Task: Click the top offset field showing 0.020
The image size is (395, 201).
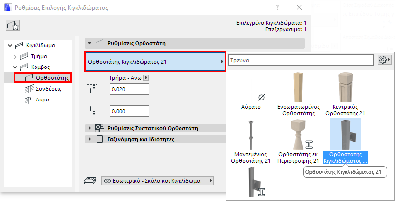Action: [129, 89]
